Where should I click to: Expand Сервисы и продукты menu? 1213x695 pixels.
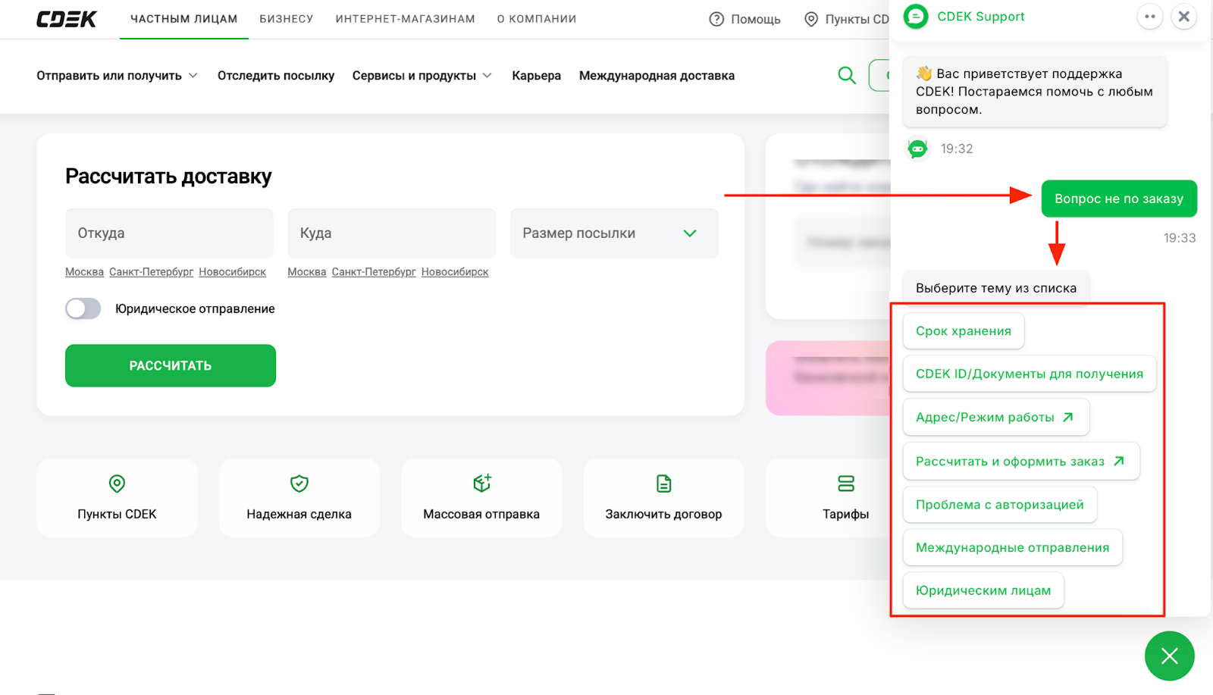tap(422, 76)
